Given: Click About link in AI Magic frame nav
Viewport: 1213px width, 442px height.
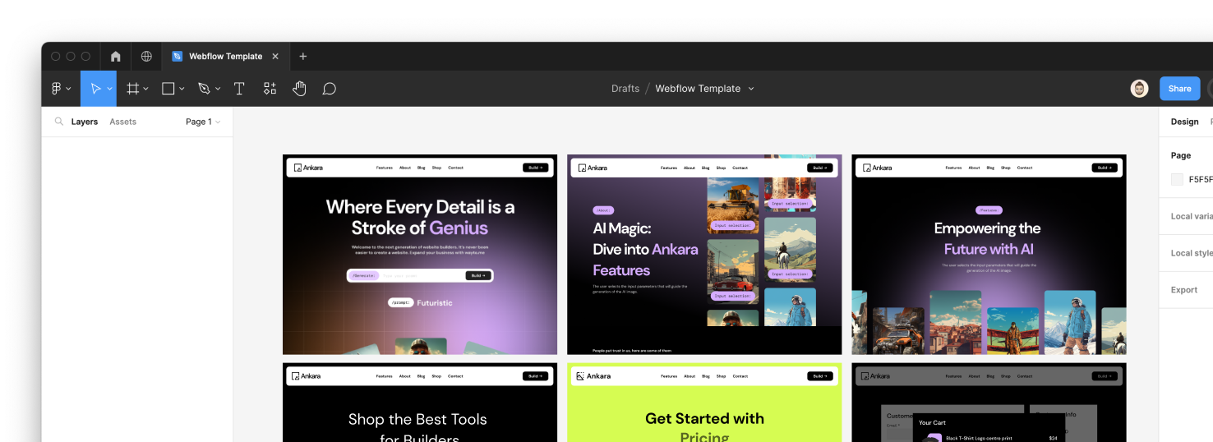Looking at the screenshot, I should point(690,168).
